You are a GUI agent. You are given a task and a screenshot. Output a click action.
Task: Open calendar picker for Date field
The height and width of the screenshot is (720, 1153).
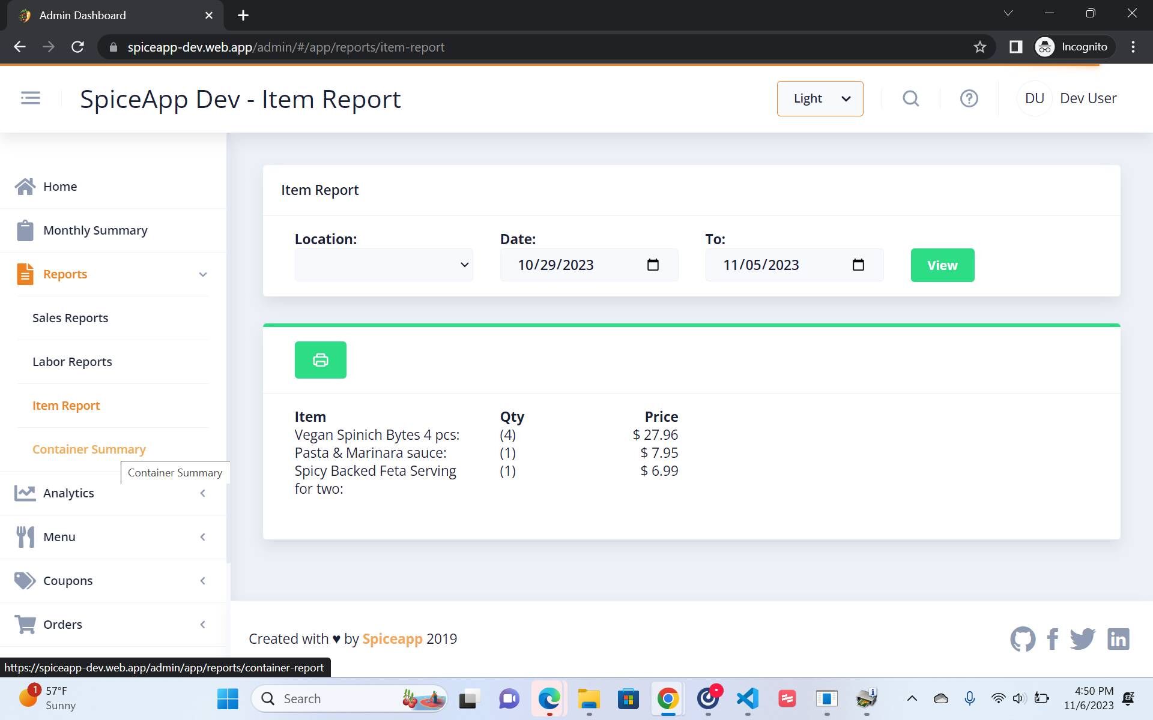653,265
